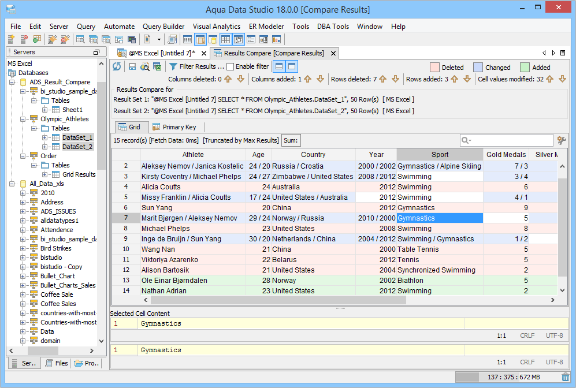This screenshot has width=576, height=388.
Task: Expand the Bird Strikes tree node
Action: tap(23, 248)
